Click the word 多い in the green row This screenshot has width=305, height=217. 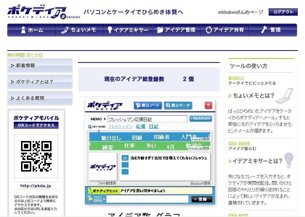tap(151, 145)
